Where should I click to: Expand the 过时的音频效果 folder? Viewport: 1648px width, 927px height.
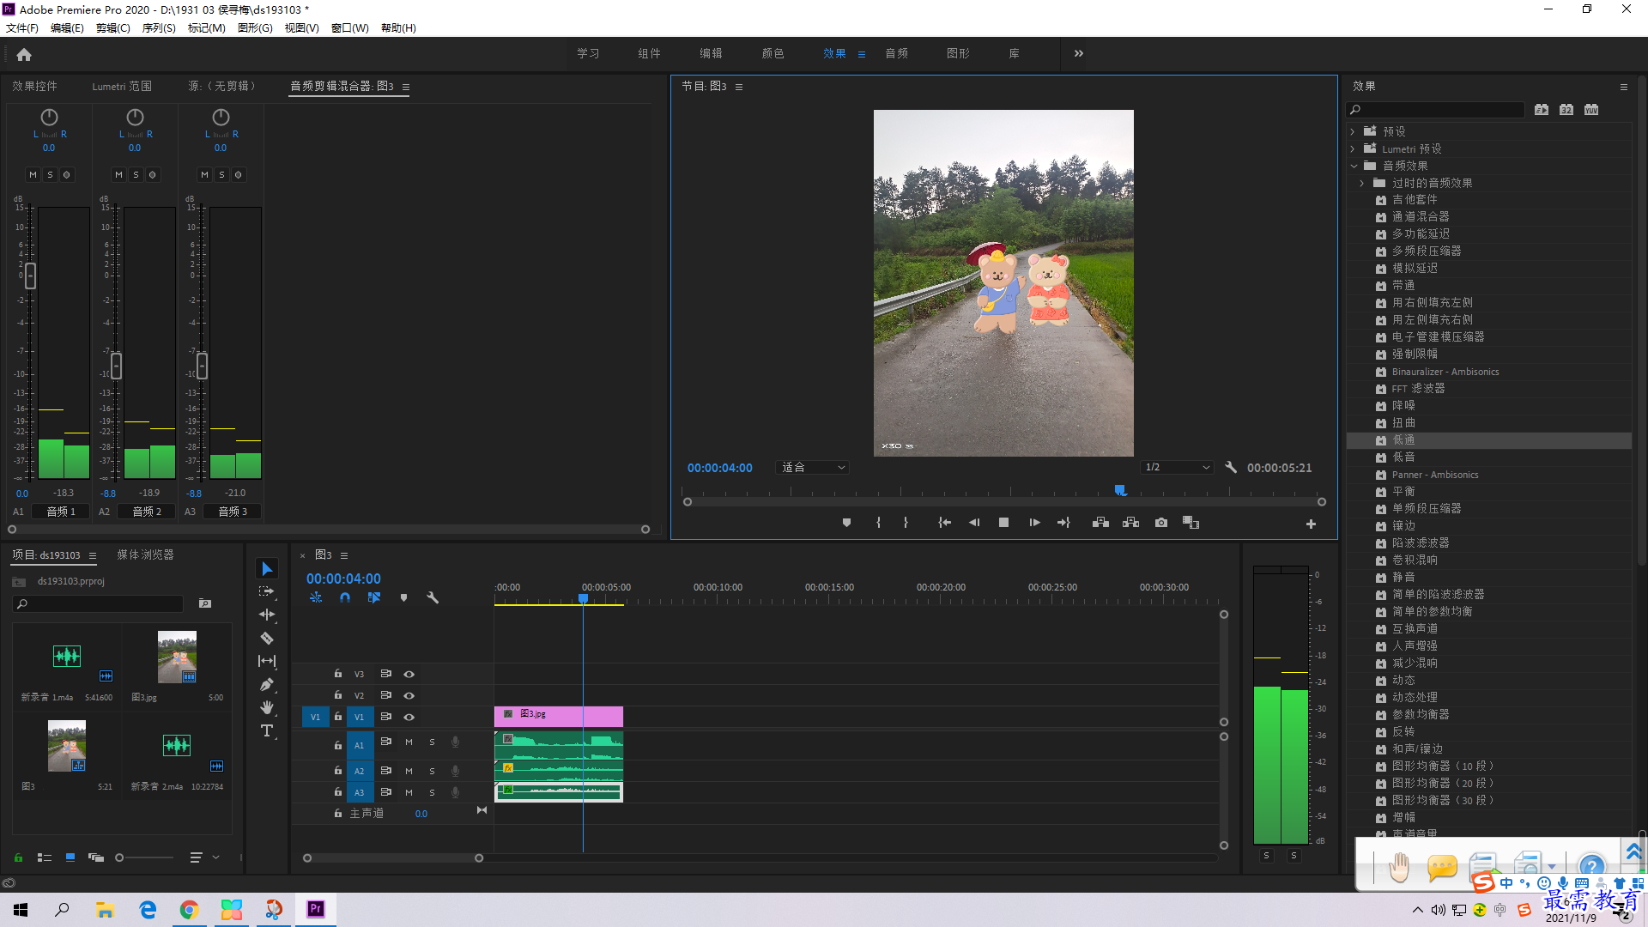pos(1362,183)
